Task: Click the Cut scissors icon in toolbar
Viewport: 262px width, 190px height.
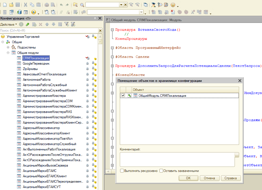Action: [x=25, y=5]
